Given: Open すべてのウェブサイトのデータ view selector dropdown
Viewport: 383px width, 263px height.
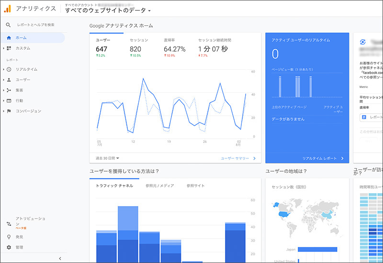Looking at the screenshot, I should click(x=108, y=11).
